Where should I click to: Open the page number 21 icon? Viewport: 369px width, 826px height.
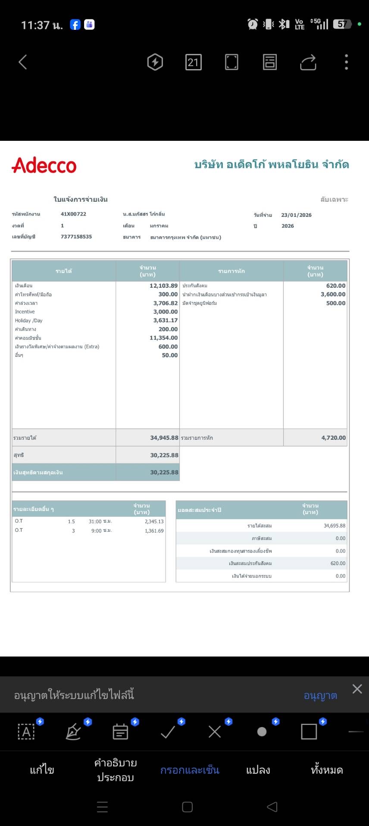(x=193, y=63)
